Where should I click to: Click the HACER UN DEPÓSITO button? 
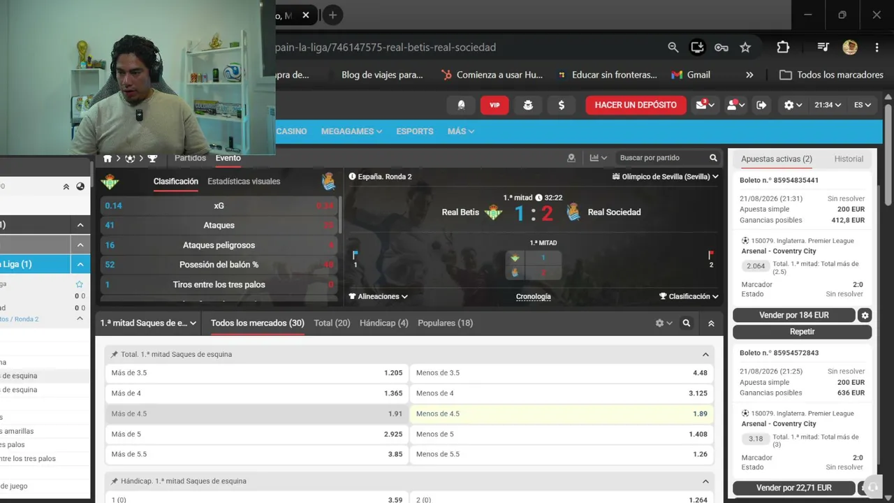click(x=636, y=105)
